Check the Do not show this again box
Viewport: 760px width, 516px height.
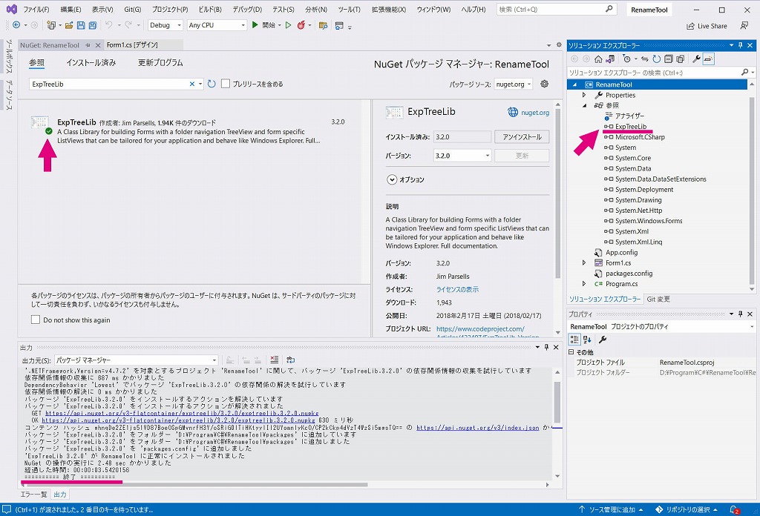(36, 320)
